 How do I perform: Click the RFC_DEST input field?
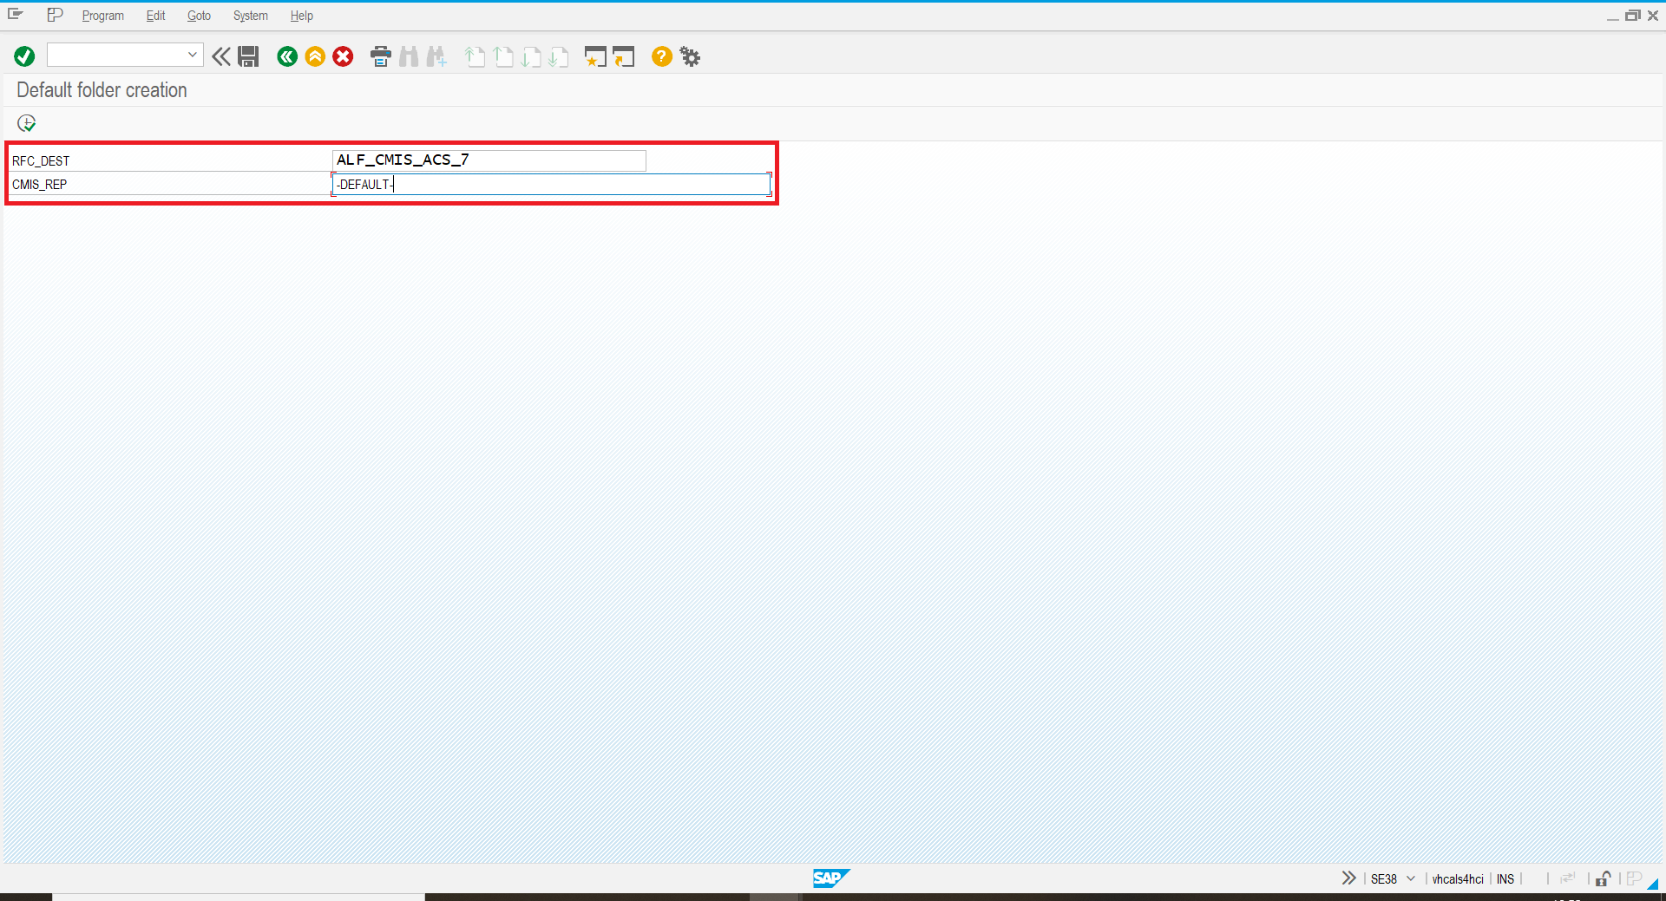(489, 160)
